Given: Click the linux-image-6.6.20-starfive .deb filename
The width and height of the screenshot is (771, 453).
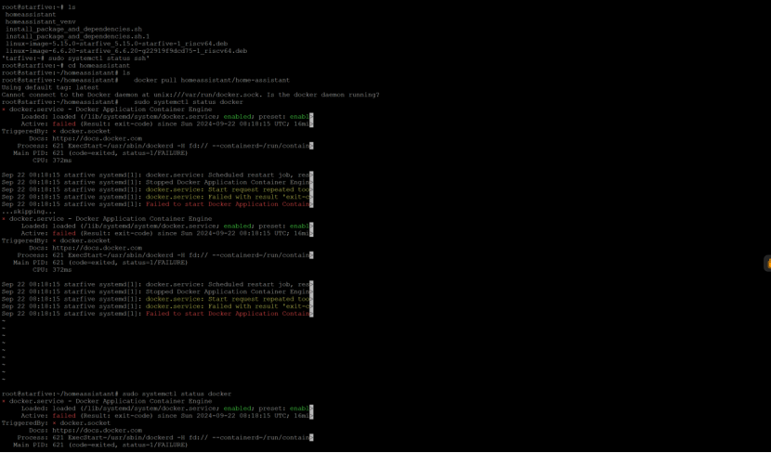Looking at the screenshot, I should (125, 51).
